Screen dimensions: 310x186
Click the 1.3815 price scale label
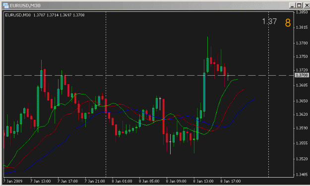point(302,27)
